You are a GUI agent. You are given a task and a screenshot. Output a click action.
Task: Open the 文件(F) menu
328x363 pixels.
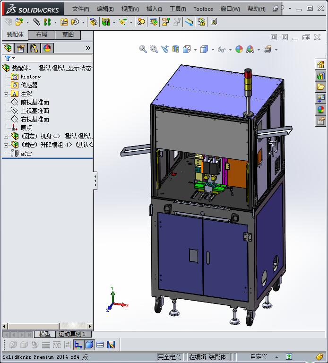coord(80,9)
